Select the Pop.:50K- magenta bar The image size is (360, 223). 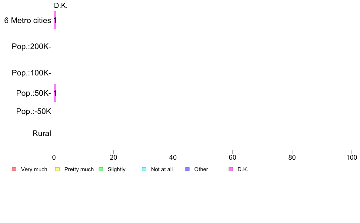[55, 93]
